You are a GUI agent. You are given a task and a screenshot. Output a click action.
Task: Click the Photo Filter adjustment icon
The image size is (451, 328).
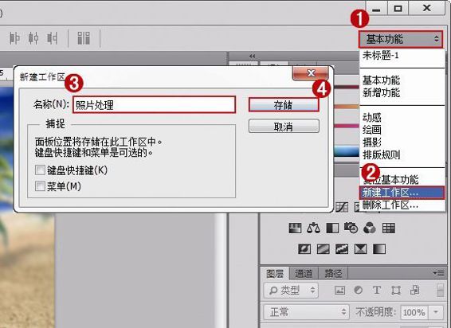tap(351, 228)
